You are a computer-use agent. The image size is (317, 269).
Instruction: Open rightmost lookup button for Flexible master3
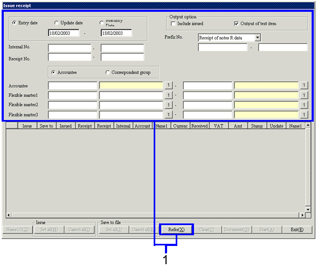point(304,115)
